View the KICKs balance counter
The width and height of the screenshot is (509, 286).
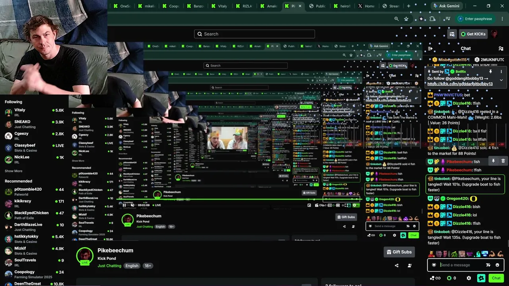click(452, 278)
